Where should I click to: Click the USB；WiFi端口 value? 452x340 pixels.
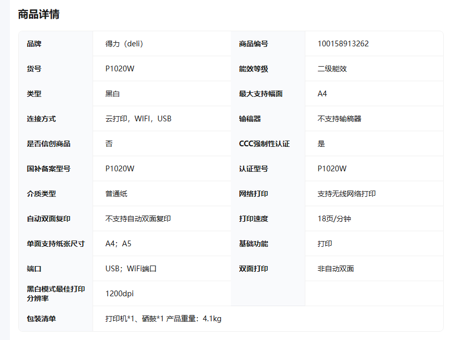pos(131,269)
